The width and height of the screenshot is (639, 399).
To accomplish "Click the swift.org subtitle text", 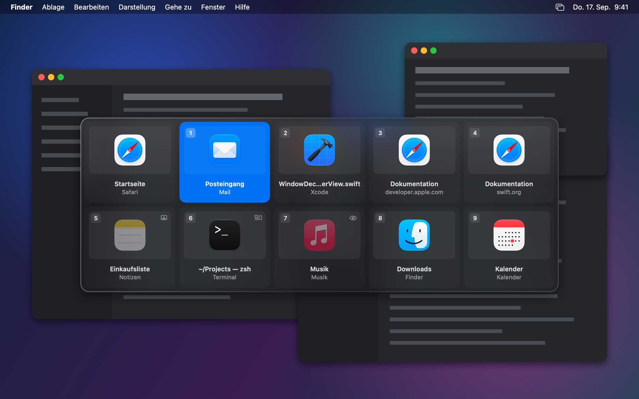I will tap(509, 192).
